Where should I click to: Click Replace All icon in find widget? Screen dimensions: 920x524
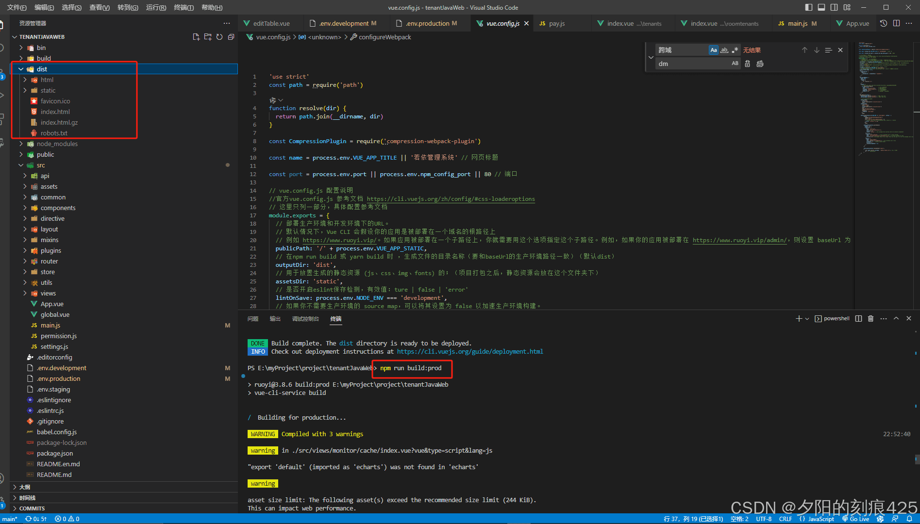click(760, 64)
